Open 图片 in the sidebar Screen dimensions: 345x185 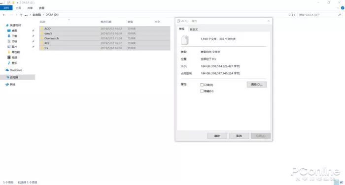pyautogui.click(x=14, y=47)
